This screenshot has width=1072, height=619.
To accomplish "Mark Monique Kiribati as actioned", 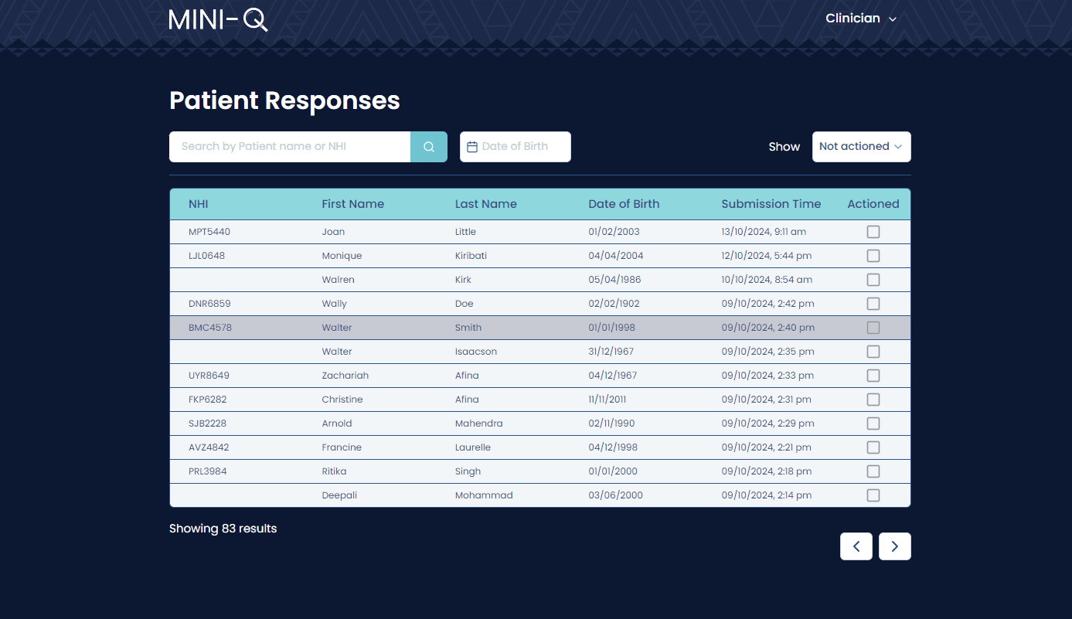I will (x=873, y=256).
